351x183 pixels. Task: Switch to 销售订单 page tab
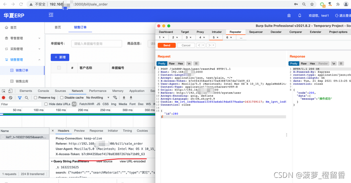point(80,27)
